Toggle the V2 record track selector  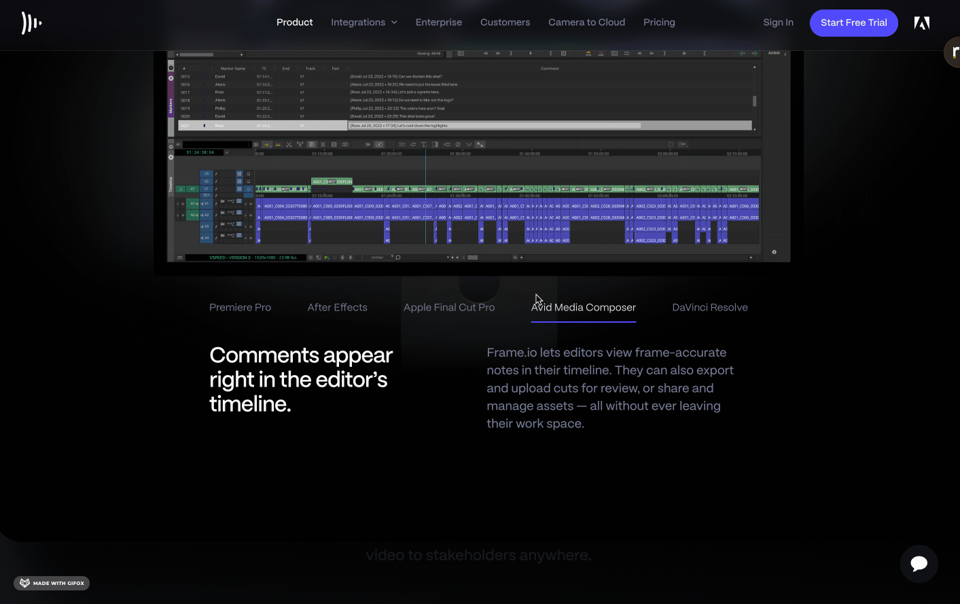(x=207, y=181)
